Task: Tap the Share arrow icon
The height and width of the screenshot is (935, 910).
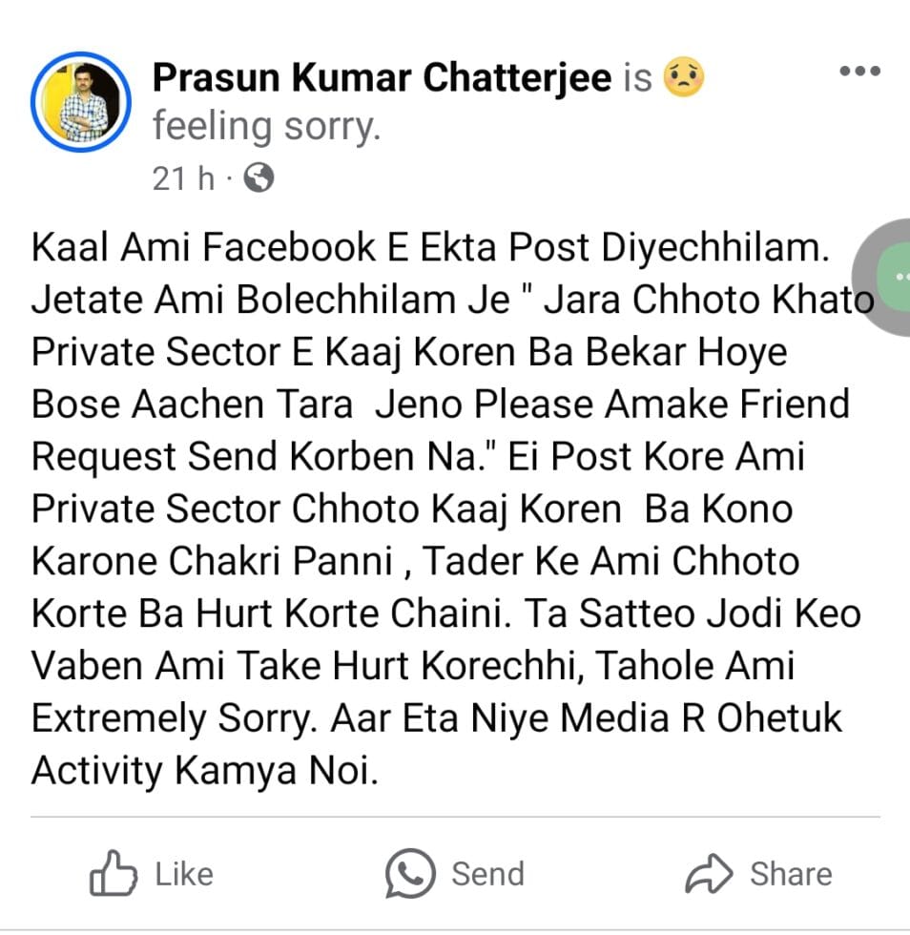Action: pyautogui.click(x=709, y=874)
